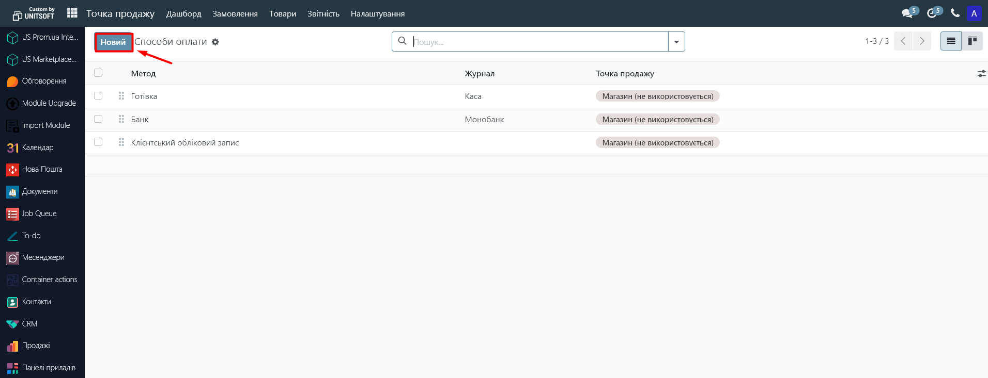Open the user avatar menu
Viewport: 988px width, 378px height.
(974, 13)
